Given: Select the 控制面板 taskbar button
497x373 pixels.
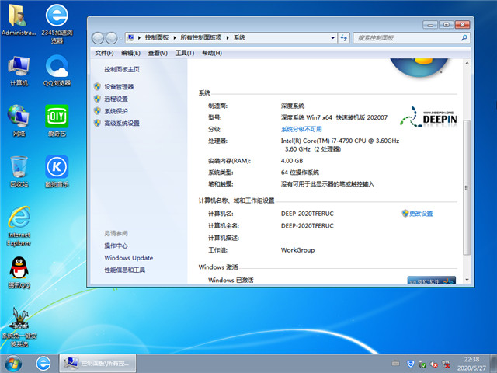Looking at the screenshot, I should pos(98,364).
